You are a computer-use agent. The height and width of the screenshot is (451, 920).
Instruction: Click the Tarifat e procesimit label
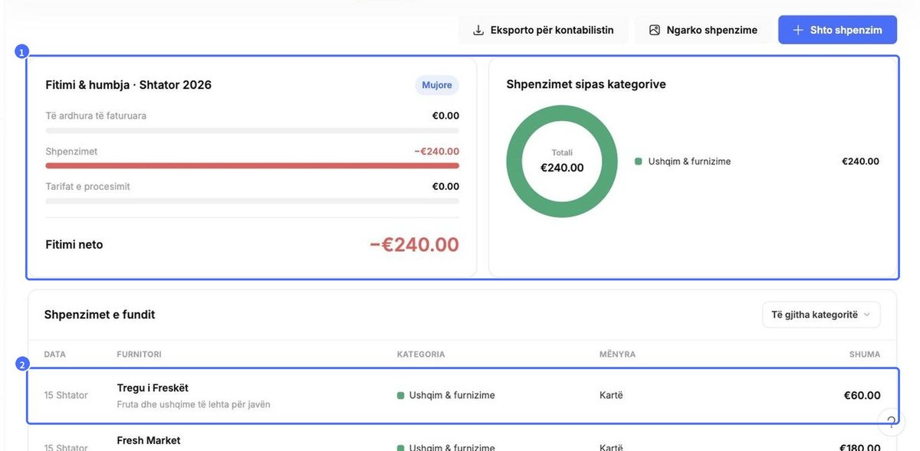[88, 186]
